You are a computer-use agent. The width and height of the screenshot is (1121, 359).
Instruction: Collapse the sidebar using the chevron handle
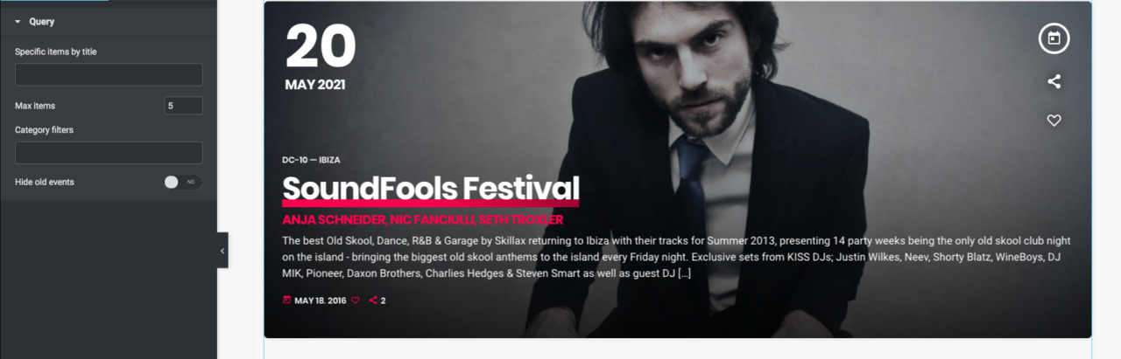click(x=222, y=251)
